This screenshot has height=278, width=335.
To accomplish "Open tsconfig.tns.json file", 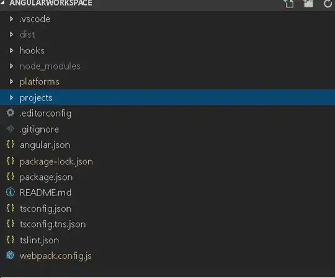I will 167,224.
